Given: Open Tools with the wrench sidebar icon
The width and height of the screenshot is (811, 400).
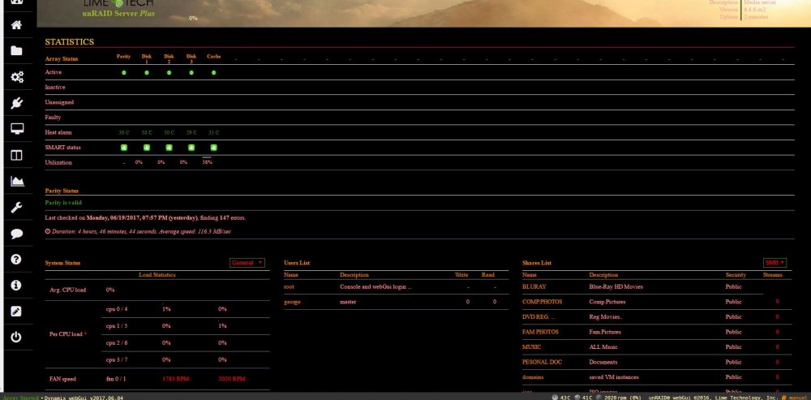Looking at the screenshot, I should coord(16,208).
